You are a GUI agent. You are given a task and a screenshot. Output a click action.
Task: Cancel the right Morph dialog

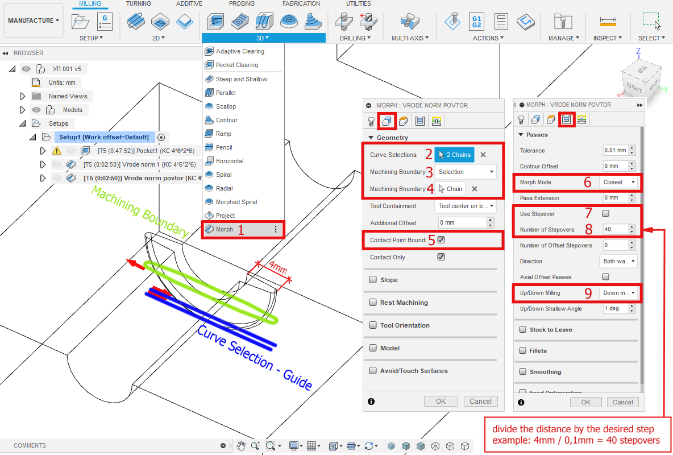[622, 402]
